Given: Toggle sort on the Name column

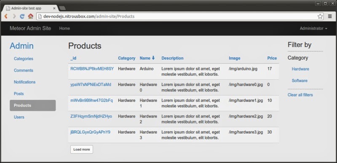Looking at the screenshot, I should [x=145, y=58].
